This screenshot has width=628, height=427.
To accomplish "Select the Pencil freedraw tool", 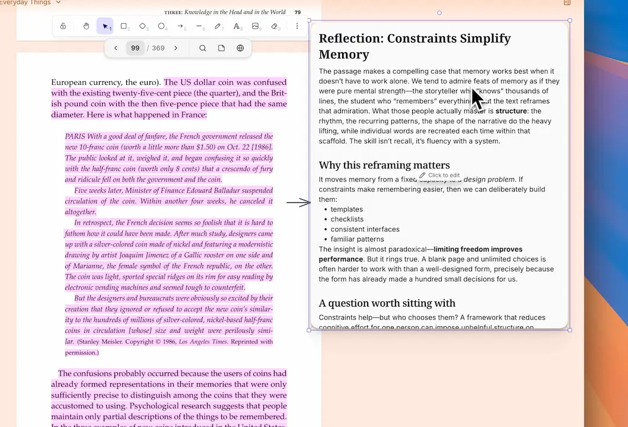I will [218, 26].
